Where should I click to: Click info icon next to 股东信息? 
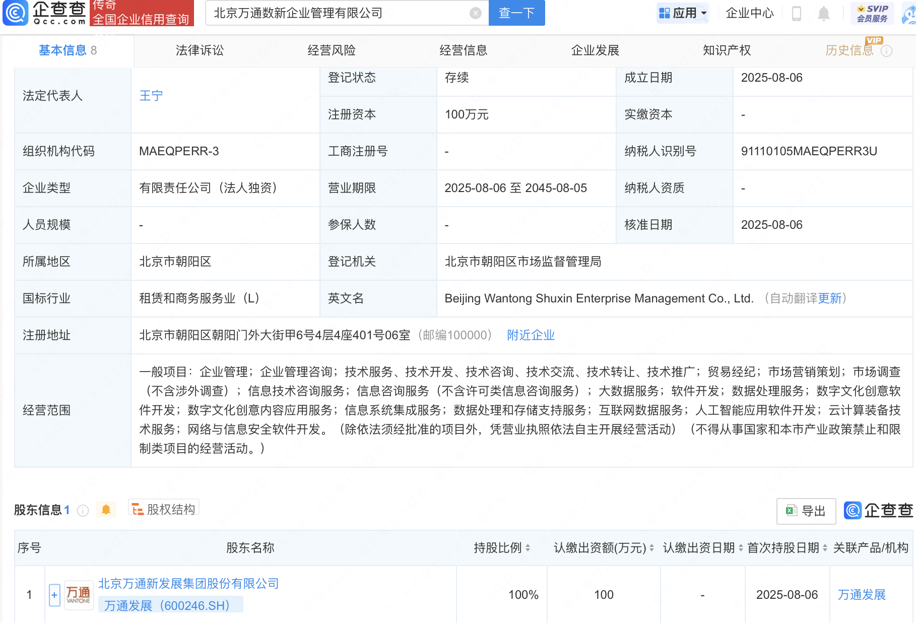[x=83, y=511]
